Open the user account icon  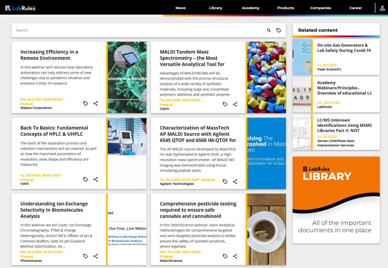click(x=382, y=8)
